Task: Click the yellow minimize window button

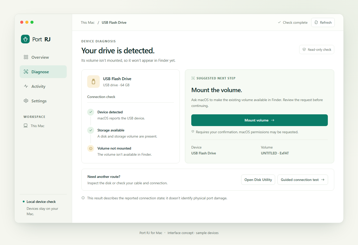Action: pyautogui.click(x=27, y=22)
